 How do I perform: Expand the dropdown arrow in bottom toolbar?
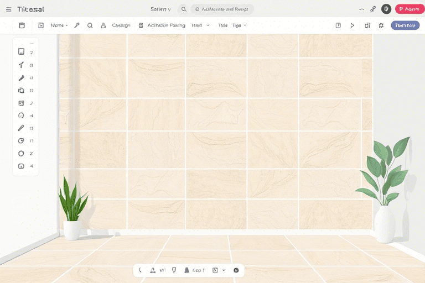point(224,270)
